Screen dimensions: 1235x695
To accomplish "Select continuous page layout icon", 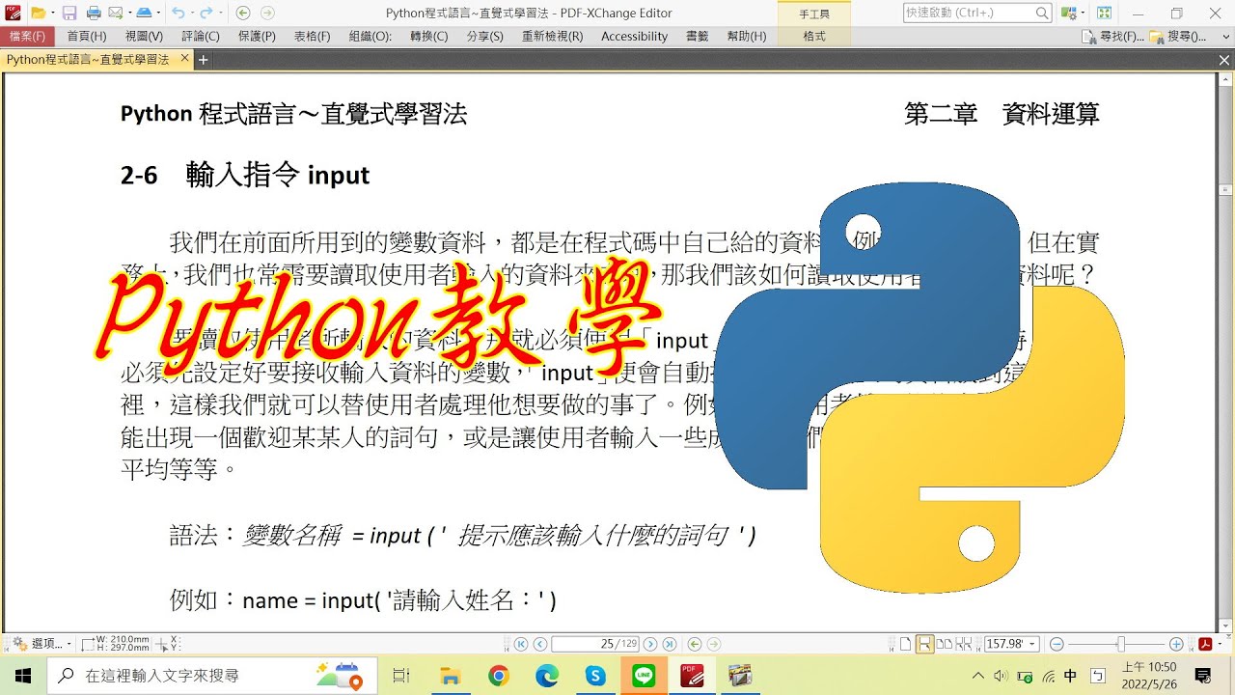I will (924, 644).
